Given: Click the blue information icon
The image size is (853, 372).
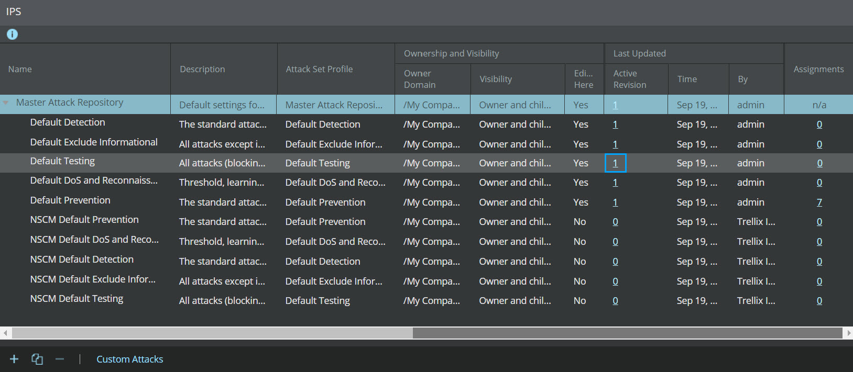Looking at the screenshot, I should 12,35.
